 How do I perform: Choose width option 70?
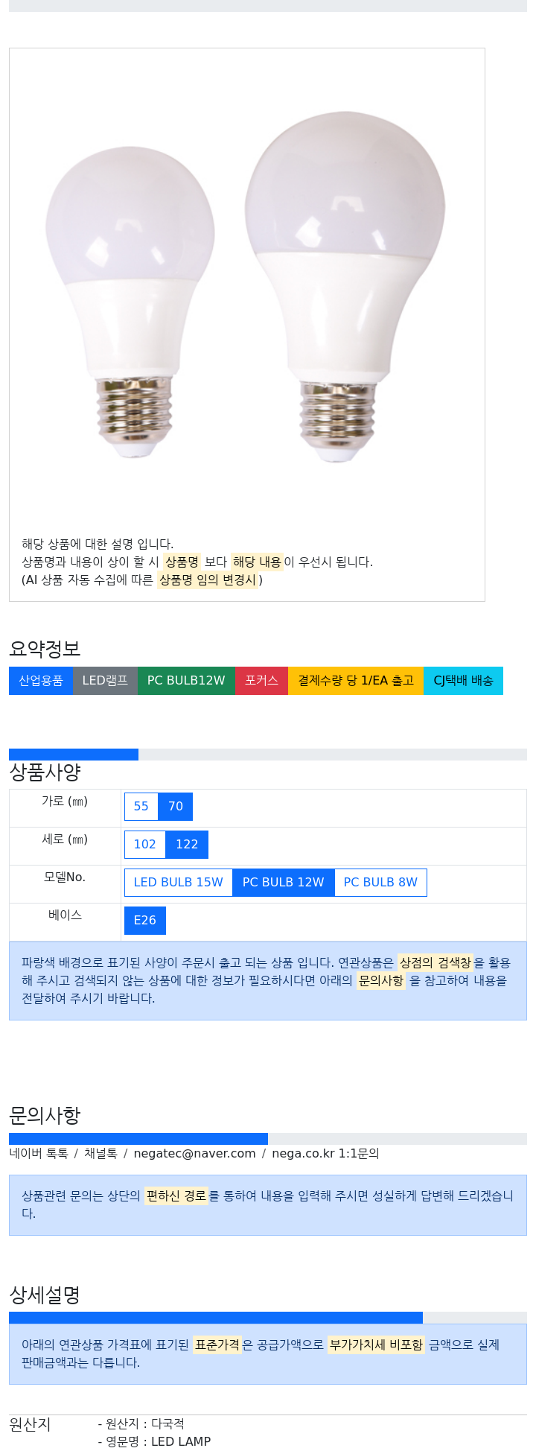click(176, 807)
